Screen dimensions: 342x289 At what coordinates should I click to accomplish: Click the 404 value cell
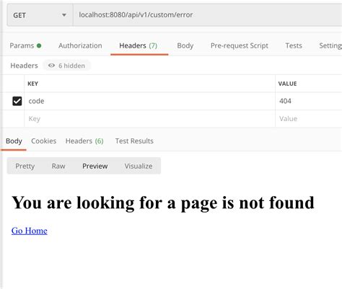point(309,101)
